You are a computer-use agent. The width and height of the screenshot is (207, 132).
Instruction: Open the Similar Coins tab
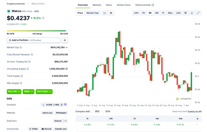(124, 5)
